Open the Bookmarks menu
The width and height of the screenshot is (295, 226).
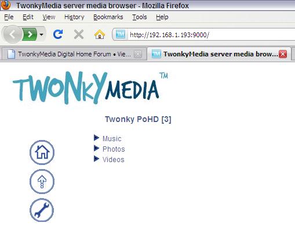click(108, 17)
